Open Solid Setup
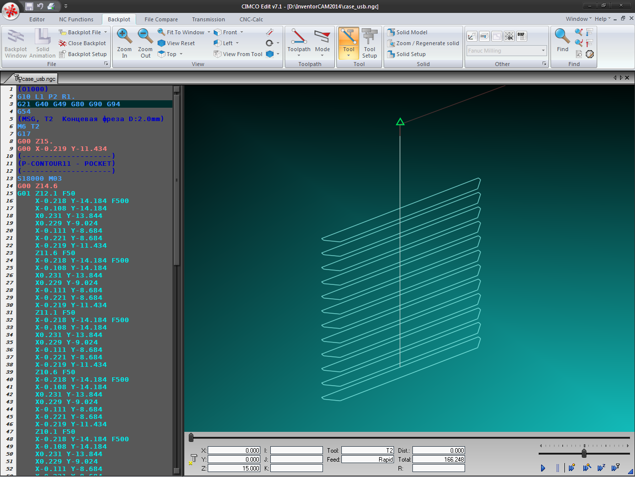This screenshot has width=635, height=477. (x=406, y=54)
